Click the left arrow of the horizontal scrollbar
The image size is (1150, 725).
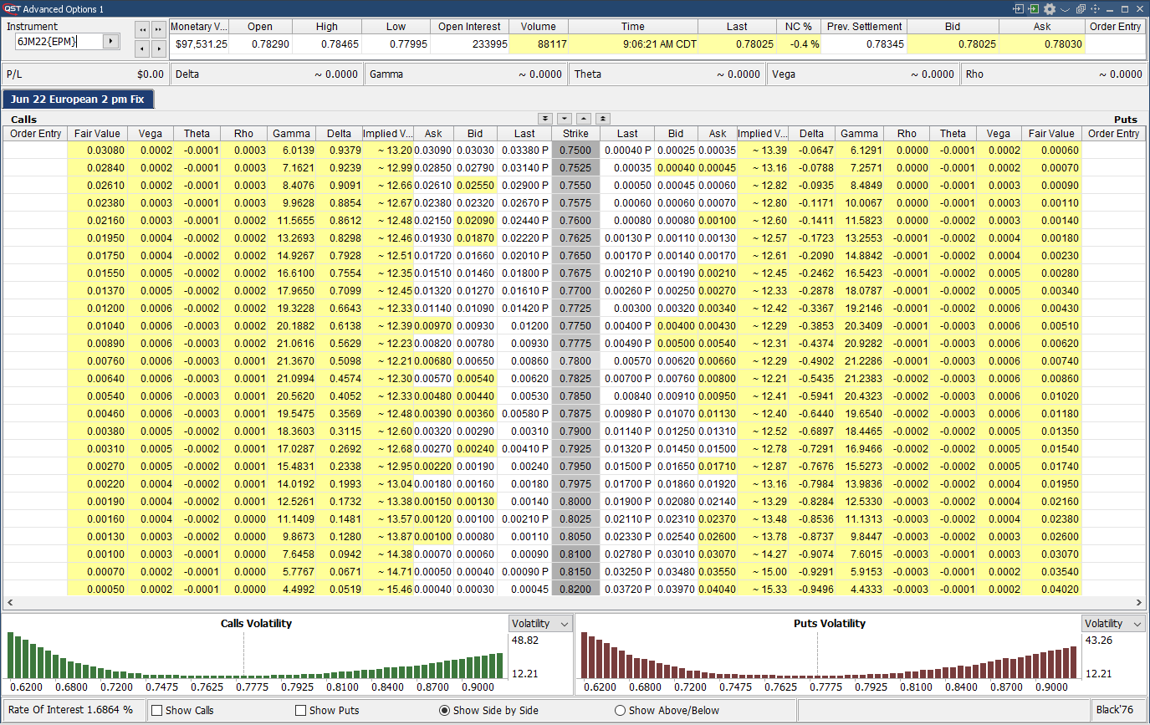click(10, 603)
